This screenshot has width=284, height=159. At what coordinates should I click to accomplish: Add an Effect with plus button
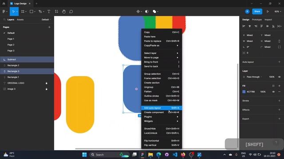tap(279, 110)
